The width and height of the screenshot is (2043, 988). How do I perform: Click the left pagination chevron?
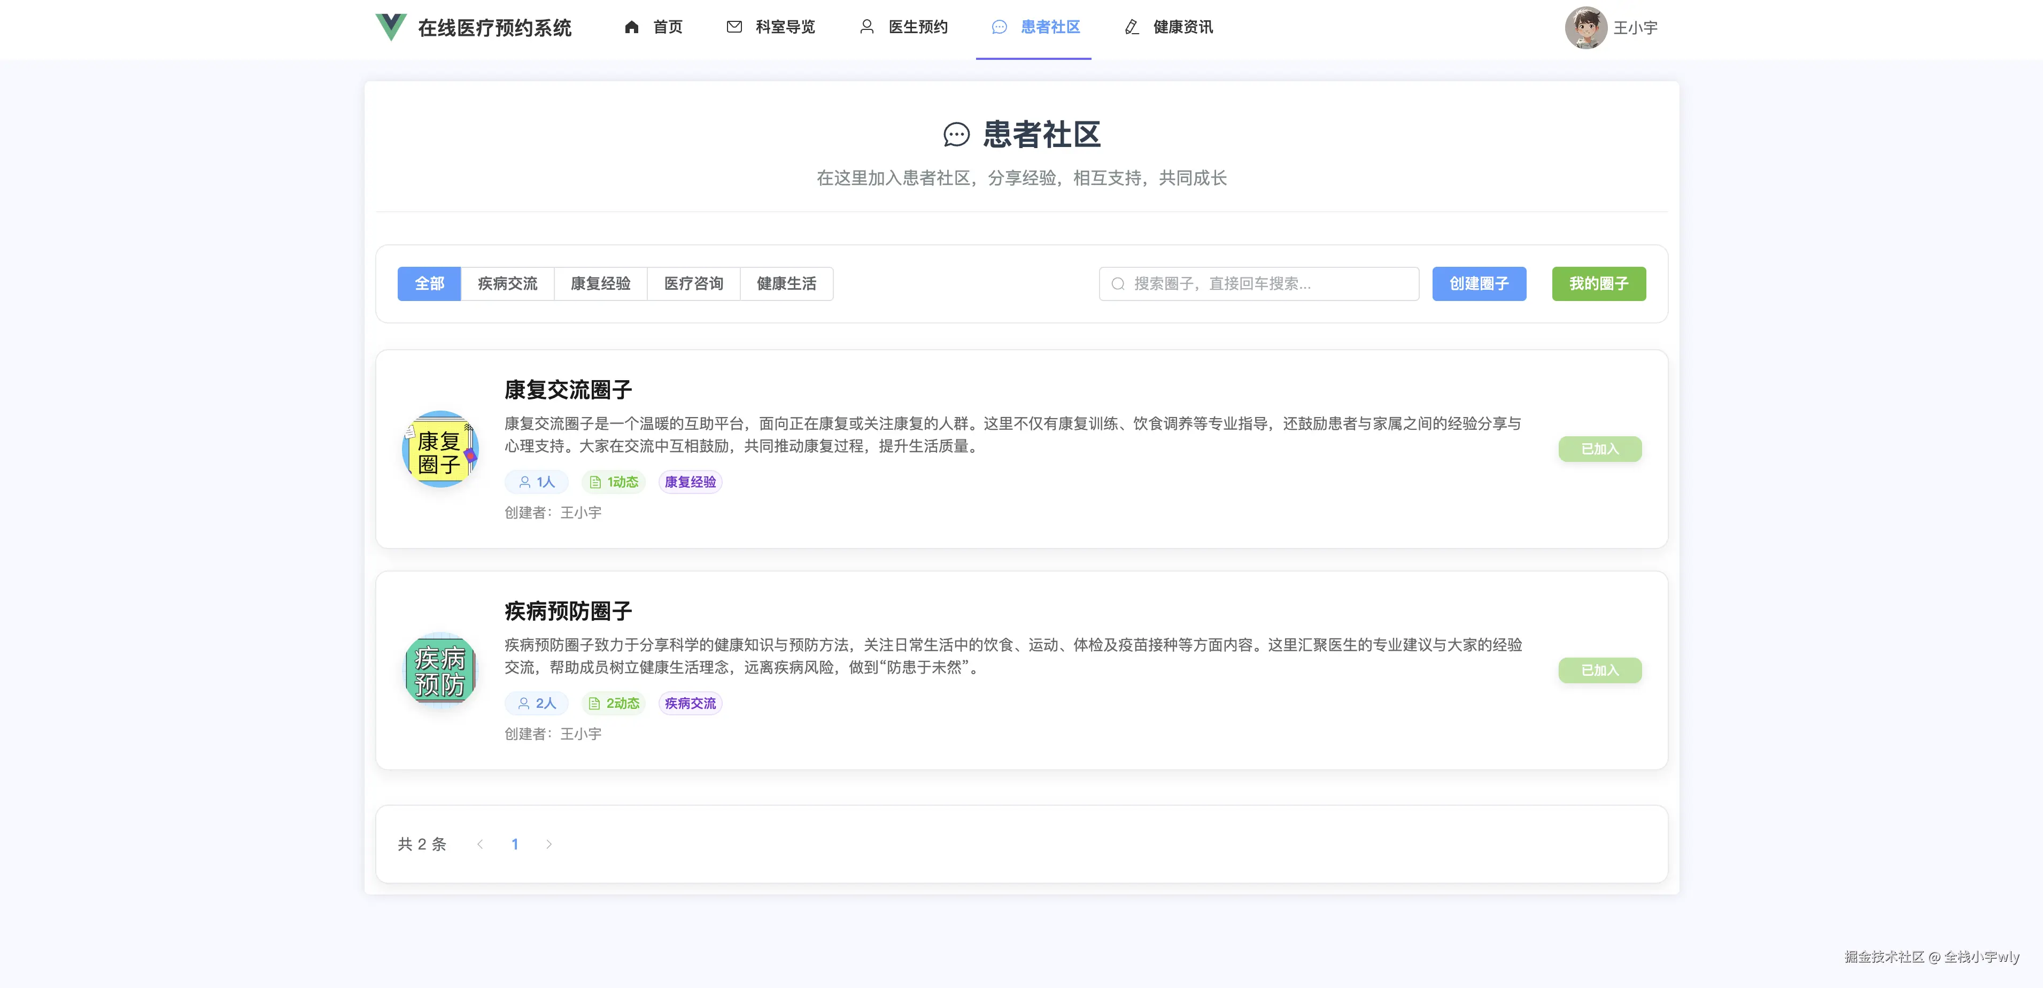click(480, 844)
